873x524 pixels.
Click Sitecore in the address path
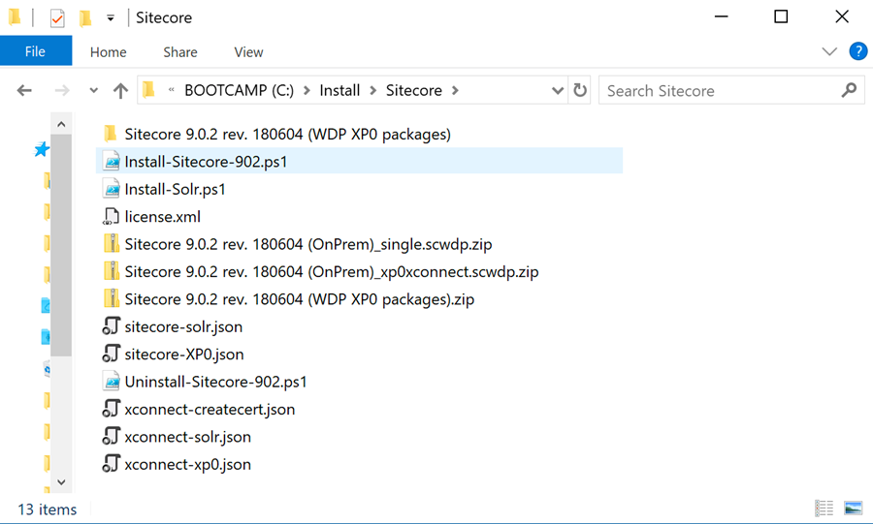pyautogui.click(x=413, y=90)
